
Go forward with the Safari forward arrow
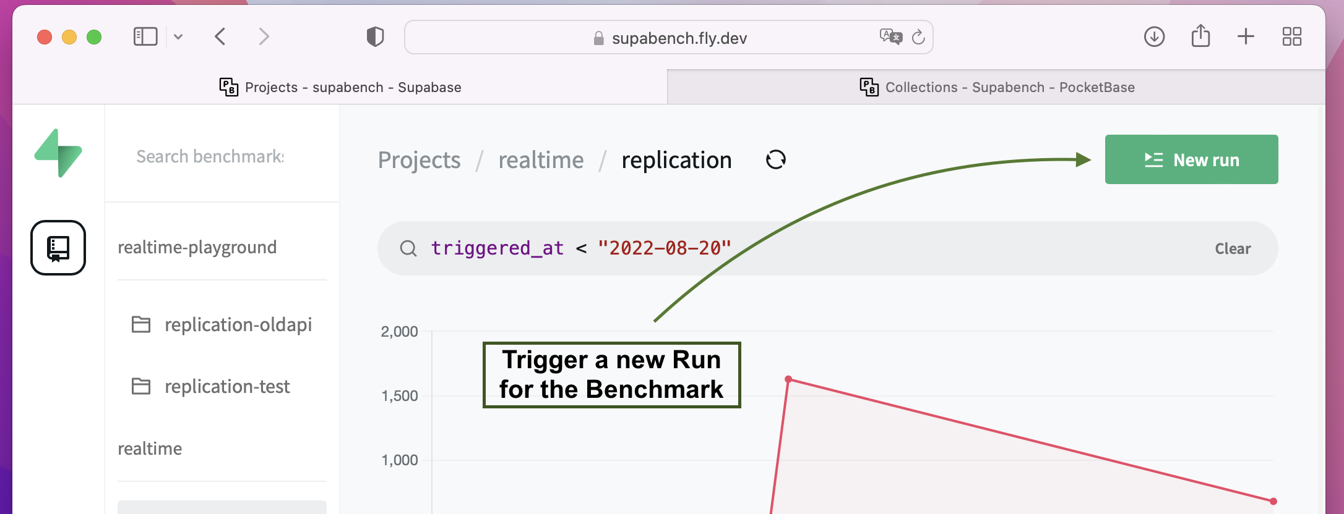[x=264, y=36]
